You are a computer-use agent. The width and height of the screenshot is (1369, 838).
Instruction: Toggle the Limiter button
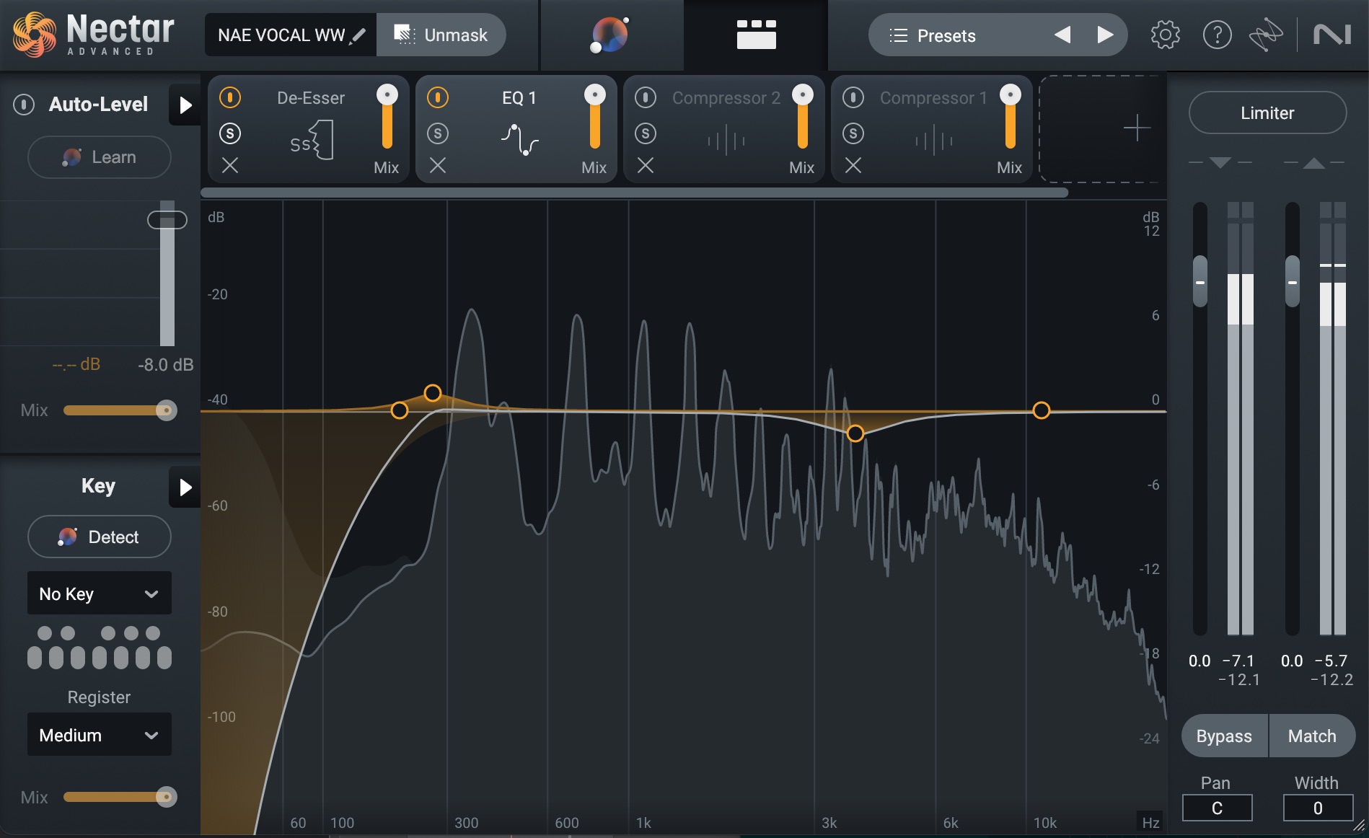(x=1267, y=113)
